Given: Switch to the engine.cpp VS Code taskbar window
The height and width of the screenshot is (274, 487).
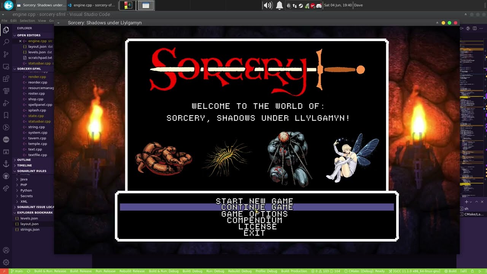Looking at the screenshot, I should (91, 5).
